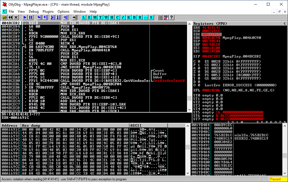
Task: Show Memory map via M button
Action: click(x=95, y=17)
